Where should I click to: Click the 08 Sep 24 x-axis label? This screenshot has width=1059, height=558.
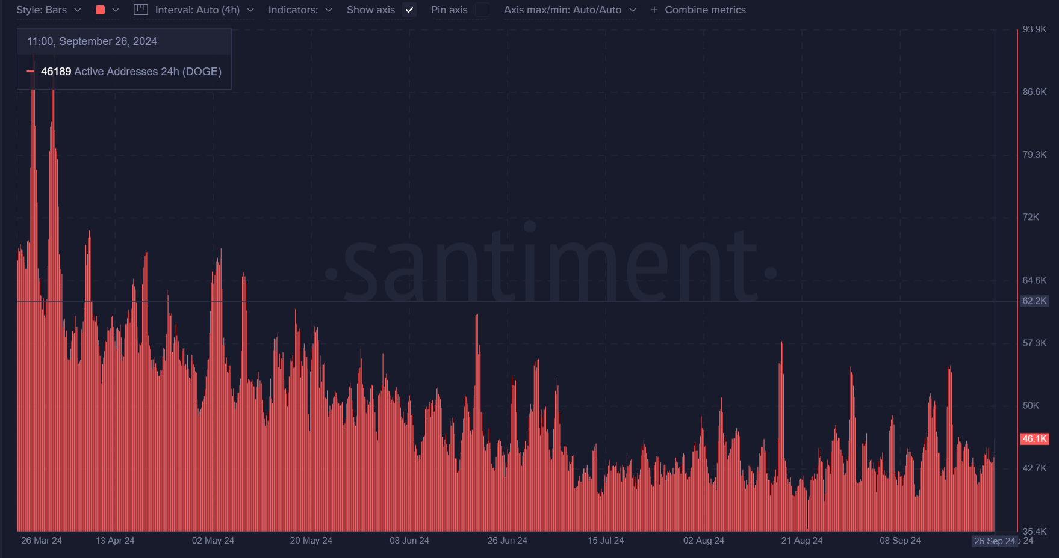click(900, 541)
